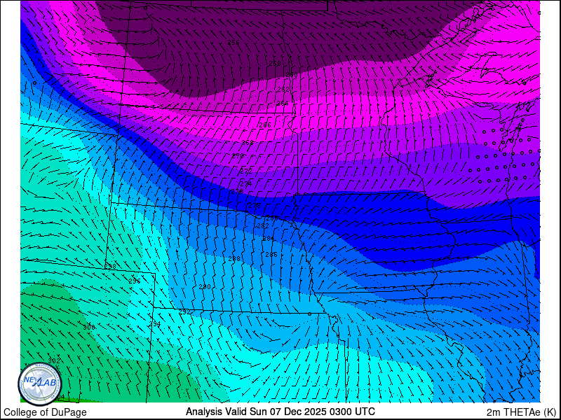
Task: Click the "Analysis Valid Sun 07 Dec 2025 0300 UTC" caption
Action: click(280, 412)
